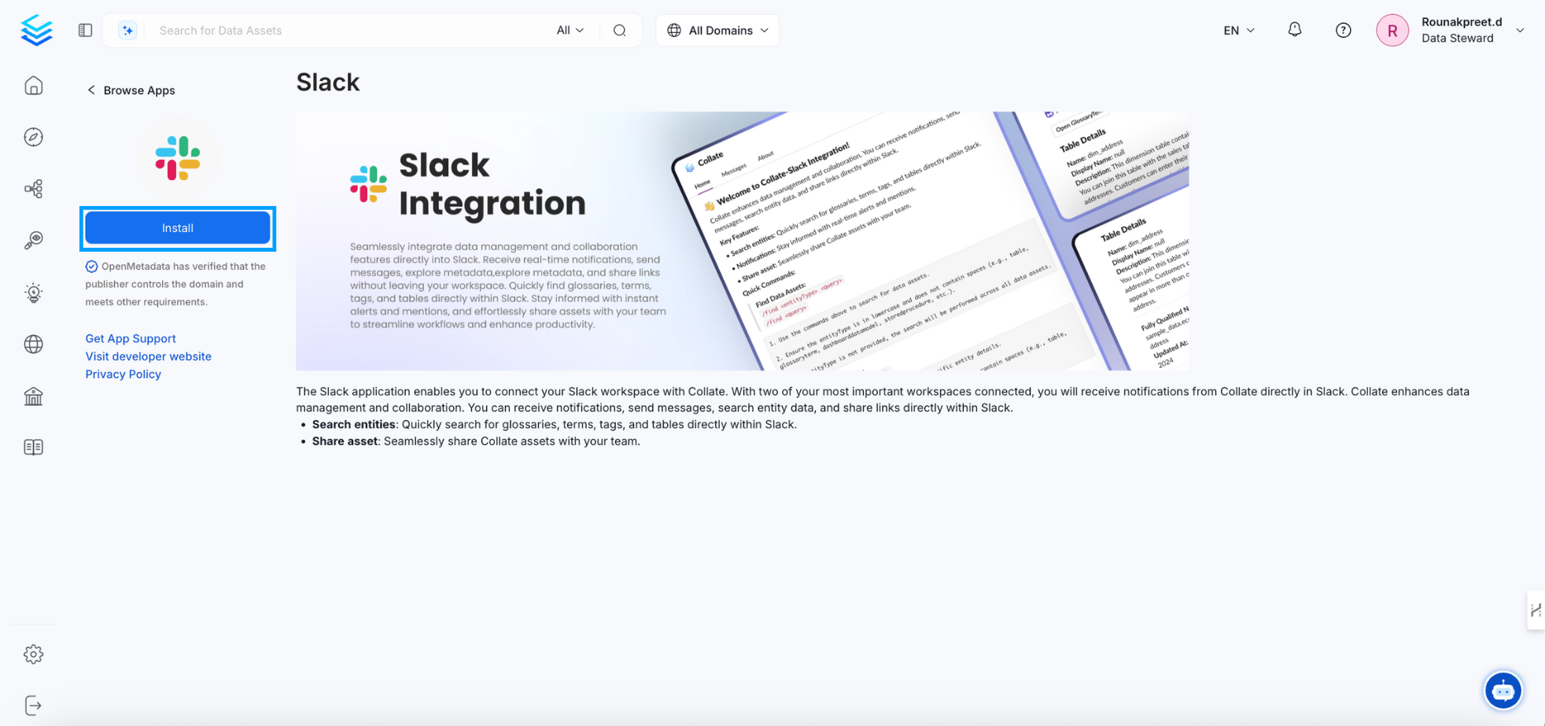Open the Get App Support link
This screenshot has height=726, width=1545.
[x=131, y=338]
